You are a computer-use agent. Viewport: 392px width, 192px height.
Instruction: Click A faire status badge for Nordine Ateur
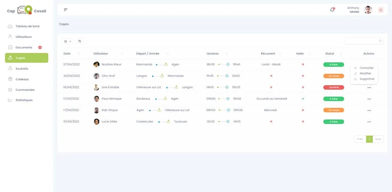tap(334, 65)
